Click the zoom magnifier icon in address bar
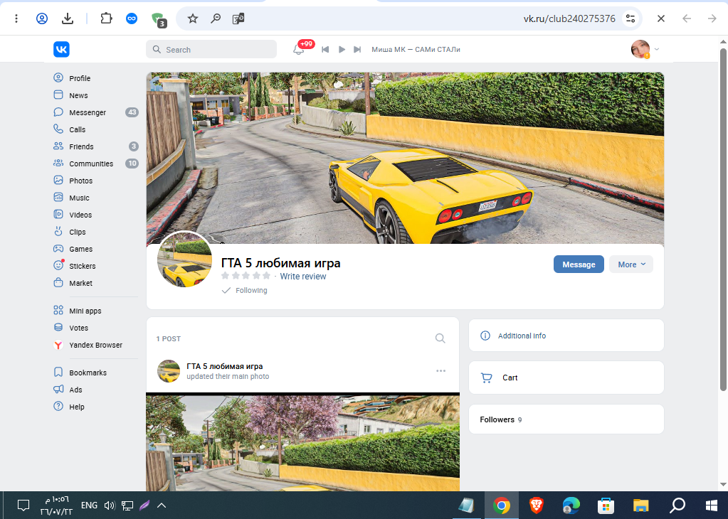The width and height of the screenshot is (728, 519). (x=216, y=18)
